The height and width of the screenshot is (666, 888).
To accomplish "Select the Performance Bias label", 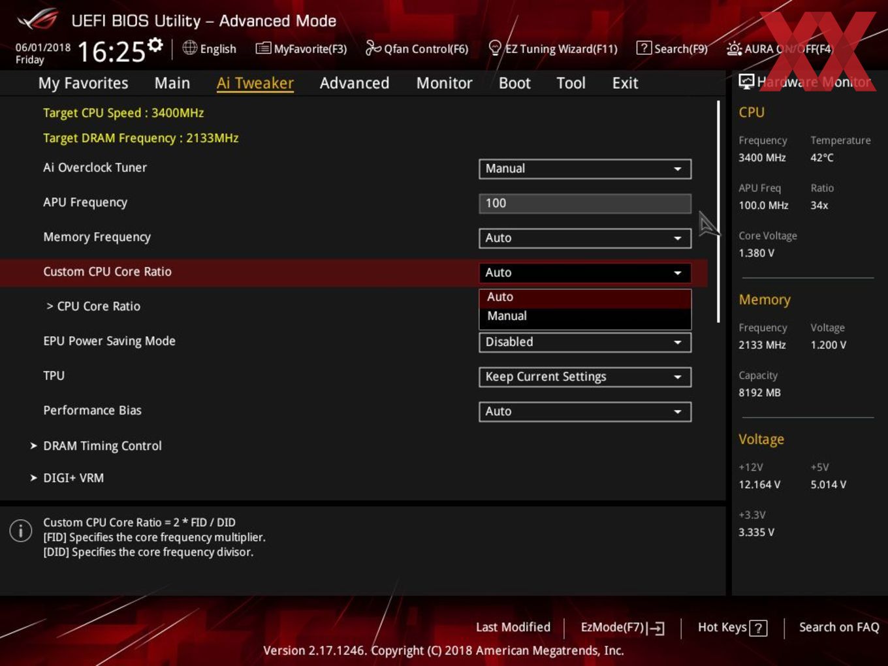I will point(93,410).
